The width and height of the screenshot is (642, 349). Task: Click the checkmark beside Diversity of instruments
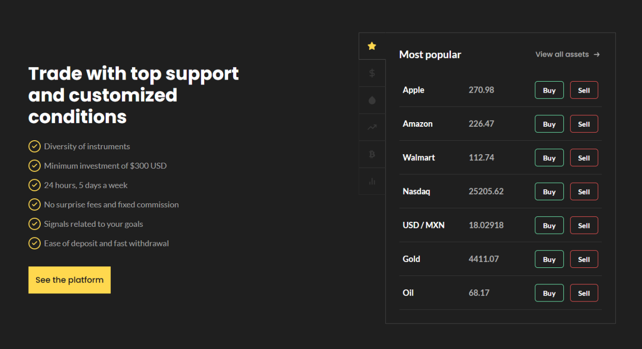coord(34,146)
